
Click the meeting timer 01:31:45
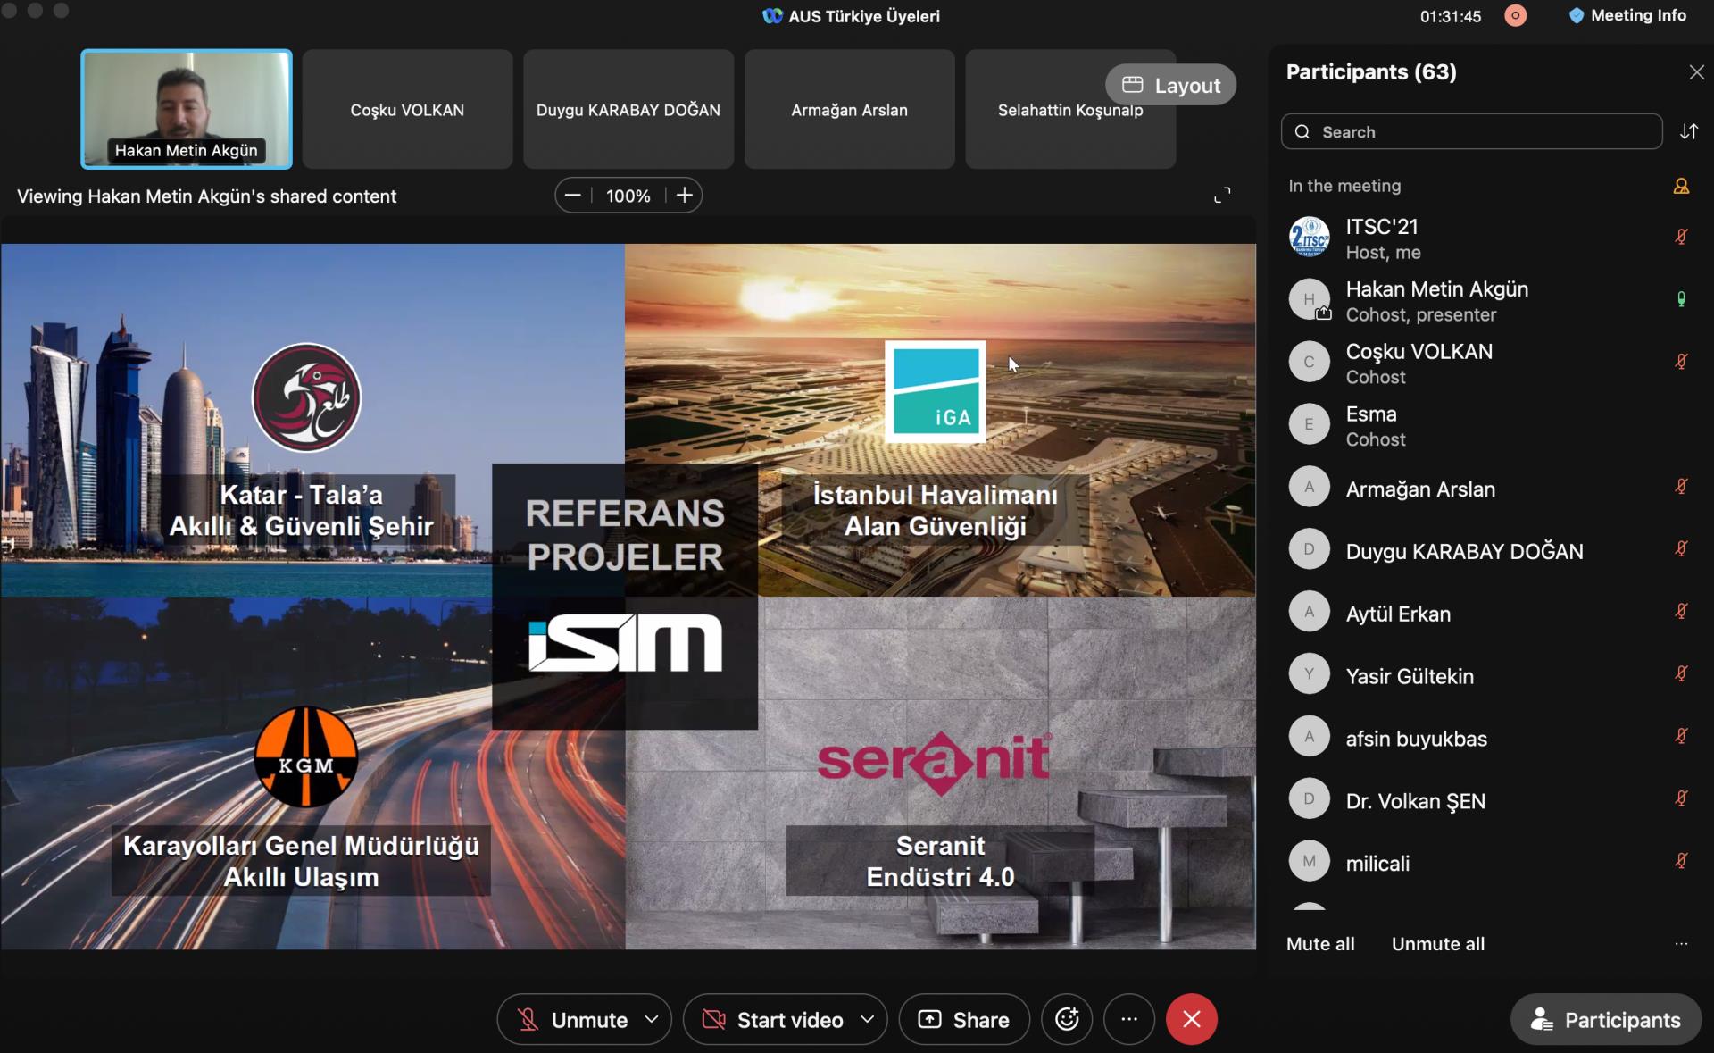1451,16
